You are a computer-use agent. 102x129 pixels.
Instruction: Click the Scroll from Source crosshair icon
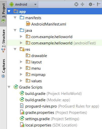[x=76, y=4]
